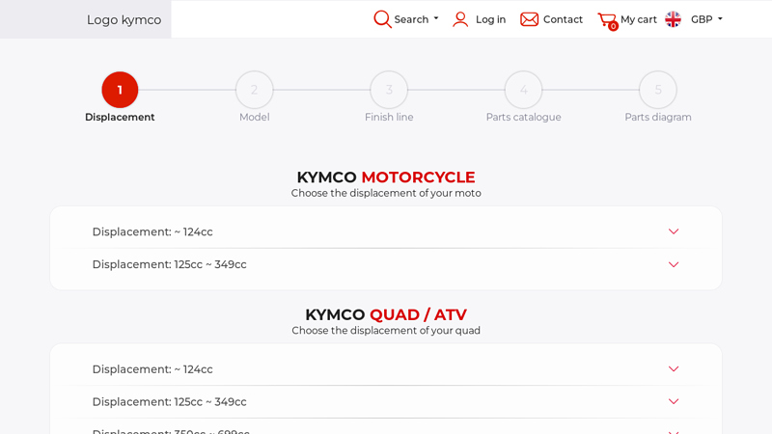
Task: Click the magnifying glass search icon
Action: click(382, 19)
